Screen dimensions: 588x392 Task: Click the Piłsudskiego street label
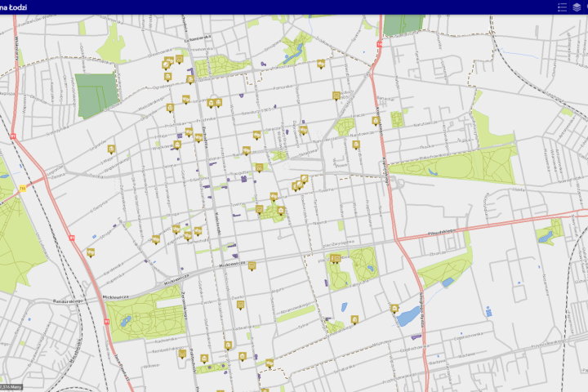point(442,233)
